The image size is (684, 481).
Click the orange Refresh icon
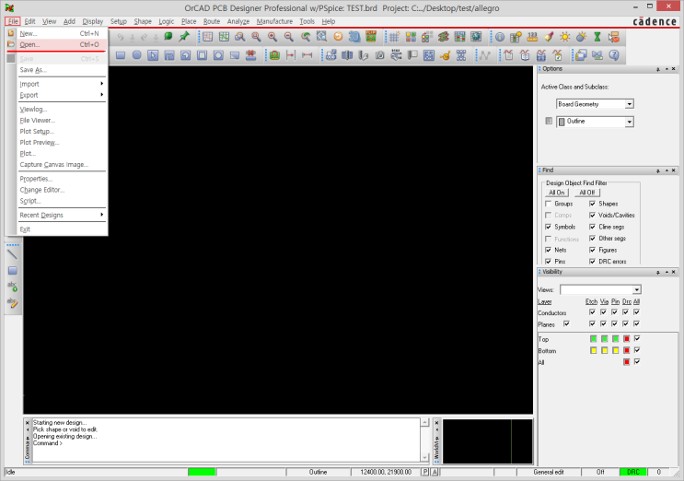pos(338,37)
